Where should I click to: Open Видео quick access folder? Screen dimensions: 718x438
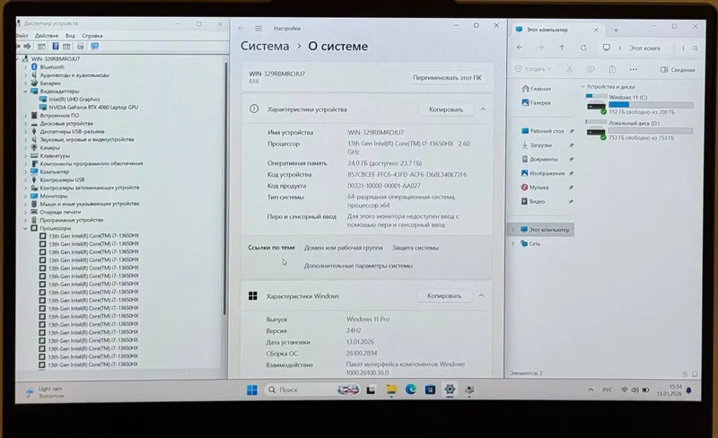533,202
